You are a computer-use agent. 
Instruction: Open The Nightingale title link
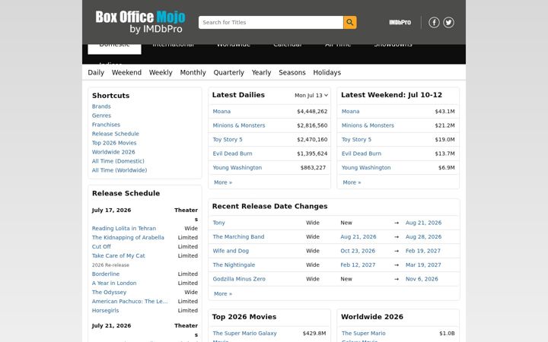pyautogui.click(x=234, y=265)
